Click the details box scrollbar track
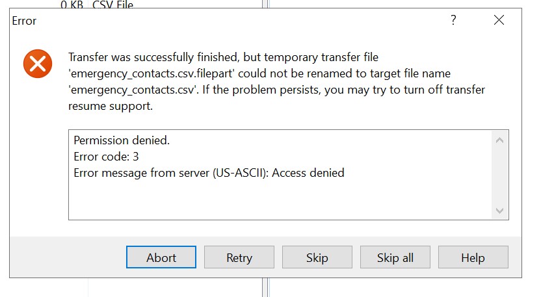Screen dimensions: 554x297 (x=499, y=175)
